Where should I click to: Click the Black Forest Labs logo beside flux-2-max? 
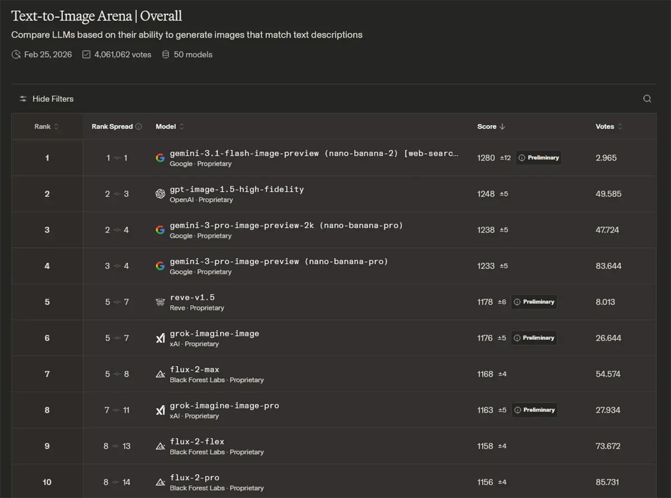click(160, 374)
